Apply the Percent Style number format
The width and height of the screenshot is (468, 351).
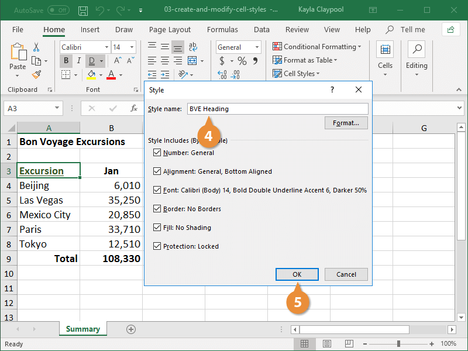pos(242,60)
